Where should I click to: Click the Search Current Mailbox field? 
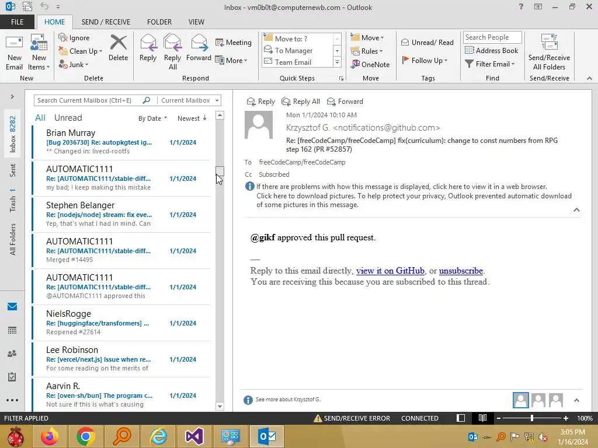(x=88, y=100)
